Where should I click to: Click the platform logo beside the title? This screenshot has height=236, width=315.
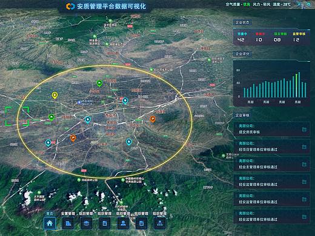pos(70,6)
